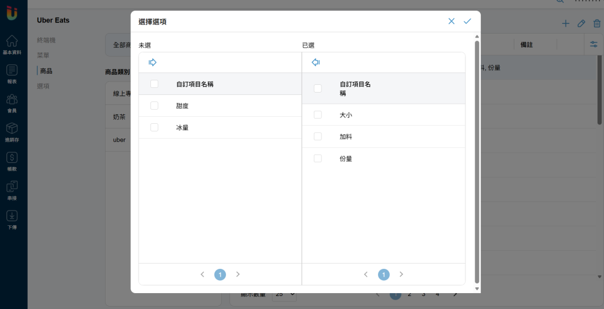Image resolution: width=604 pixels, height=309 pixels.
Task: Select the 加料 checkbox
Action: pos(318,136)
